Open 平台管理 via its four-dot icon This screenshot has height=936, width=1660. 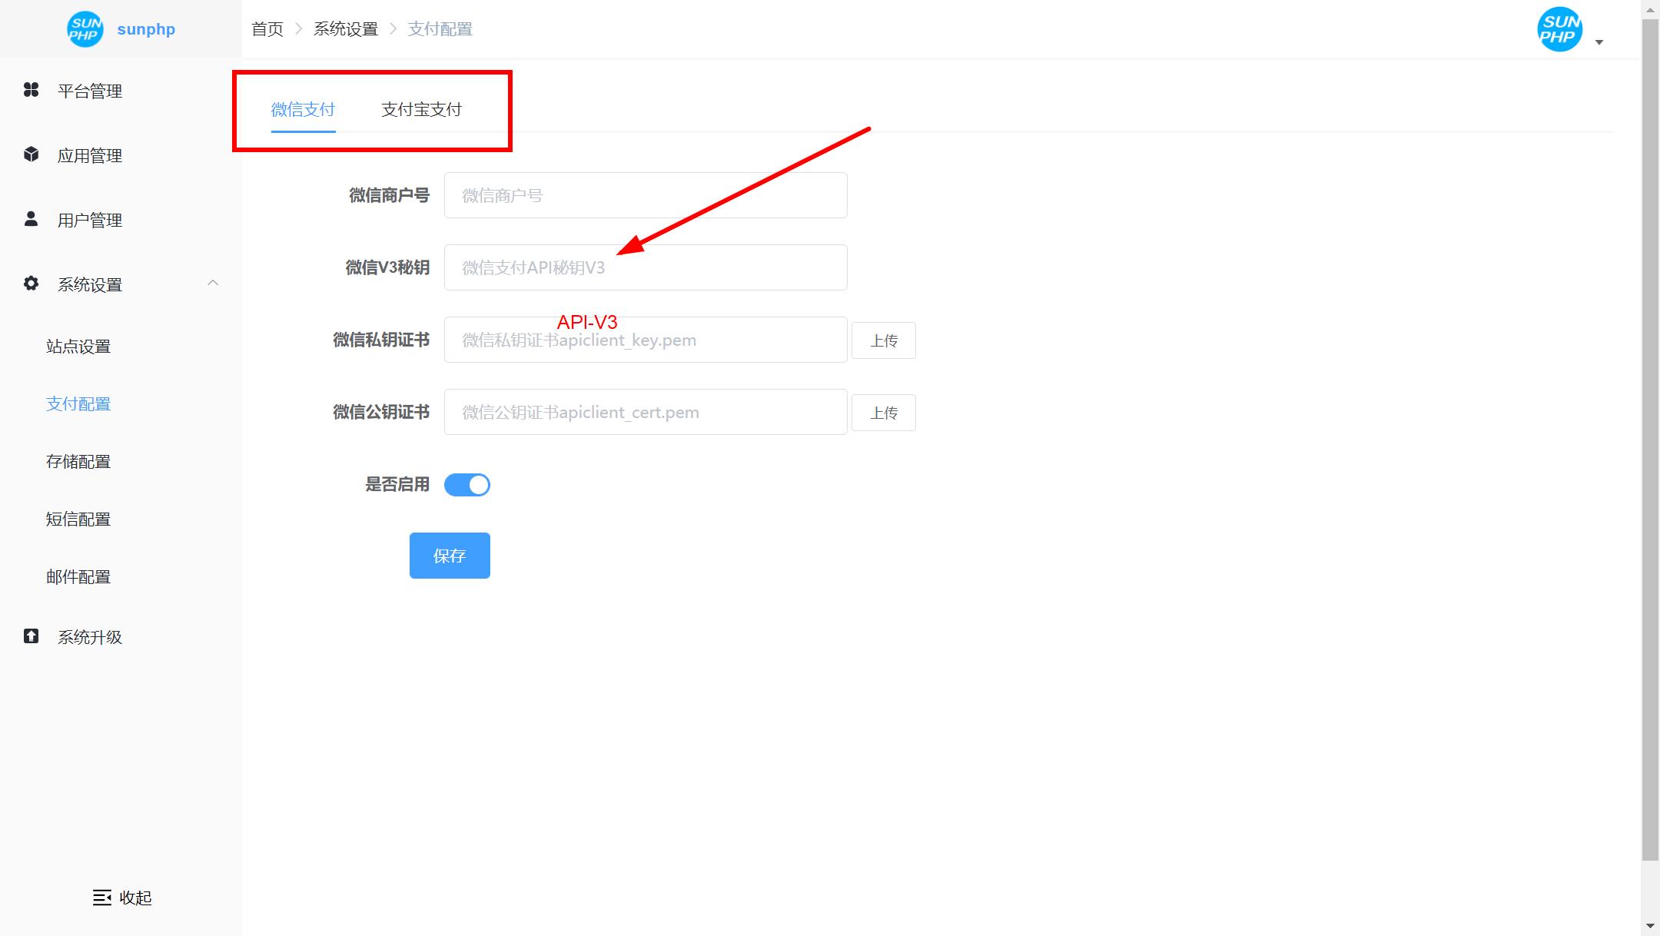(x=31, y=90)
